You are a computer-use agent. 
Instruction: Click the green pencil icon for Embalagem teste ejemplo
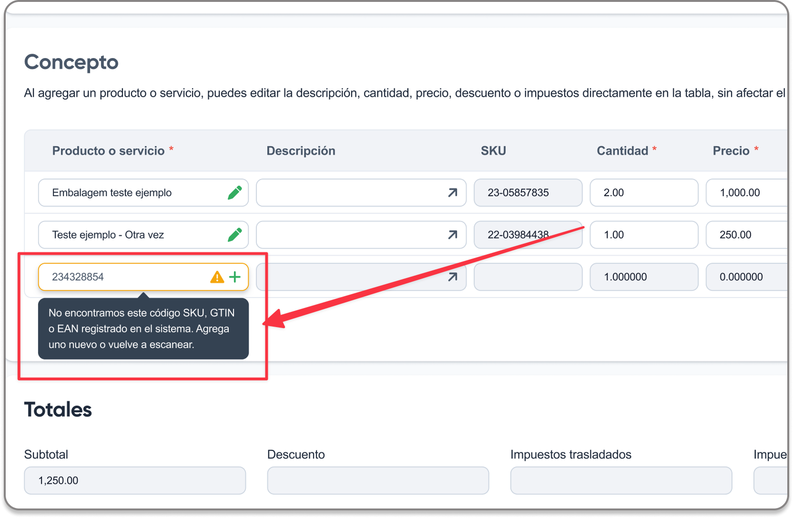tap(234, 193)
